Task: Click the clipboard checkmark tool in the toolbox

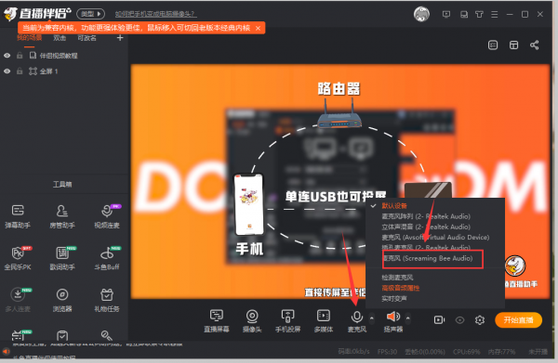Action: (62, 335)
